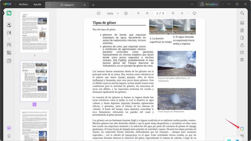
Task: Send the file by email icon
Action: pyautogui.click(x=242, y=52)
